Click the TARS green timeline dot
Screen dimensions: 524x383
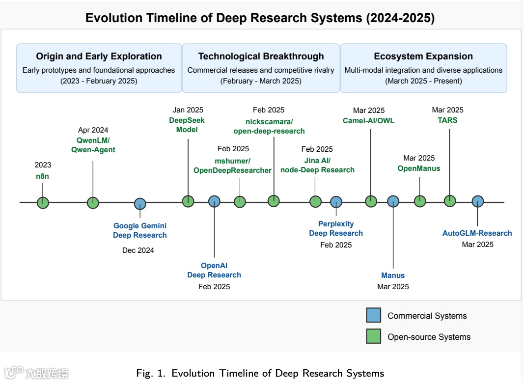pos(450,201)
